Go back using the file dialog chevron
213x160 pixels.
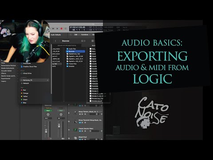coord(55,41)
